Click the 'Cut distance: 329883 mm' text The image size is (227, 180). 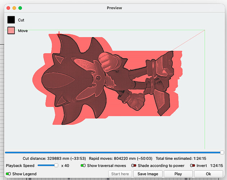(x=46, y=158)
